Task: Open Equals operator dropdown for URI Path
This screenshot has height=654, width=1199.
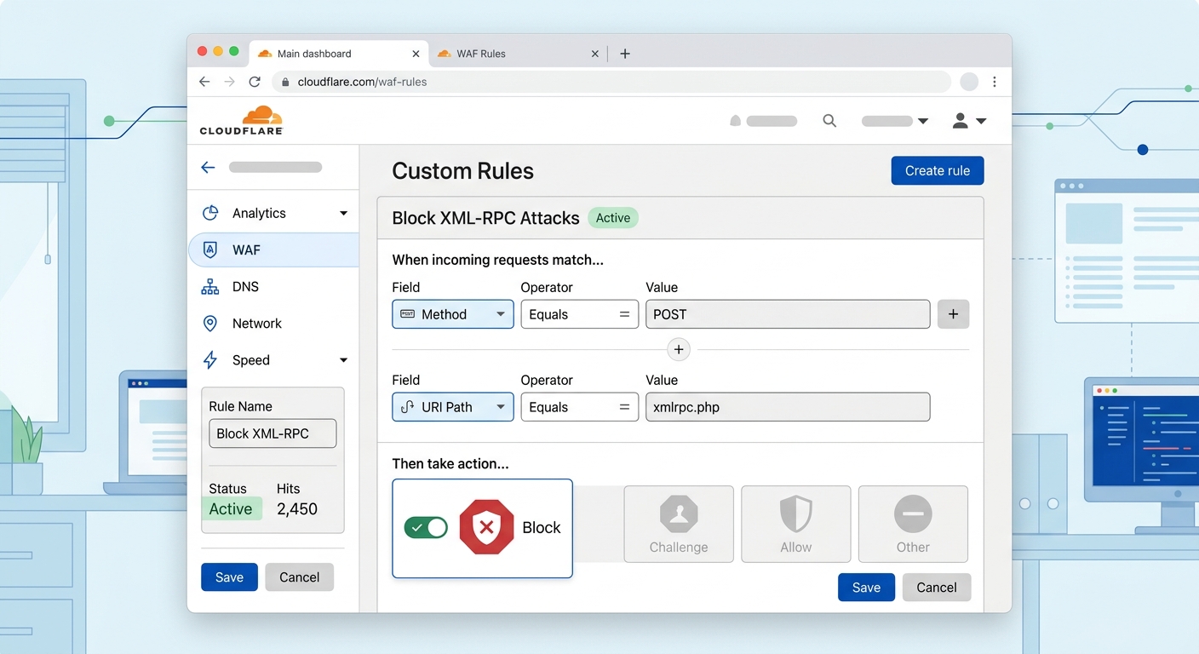Action: [580, 407]
